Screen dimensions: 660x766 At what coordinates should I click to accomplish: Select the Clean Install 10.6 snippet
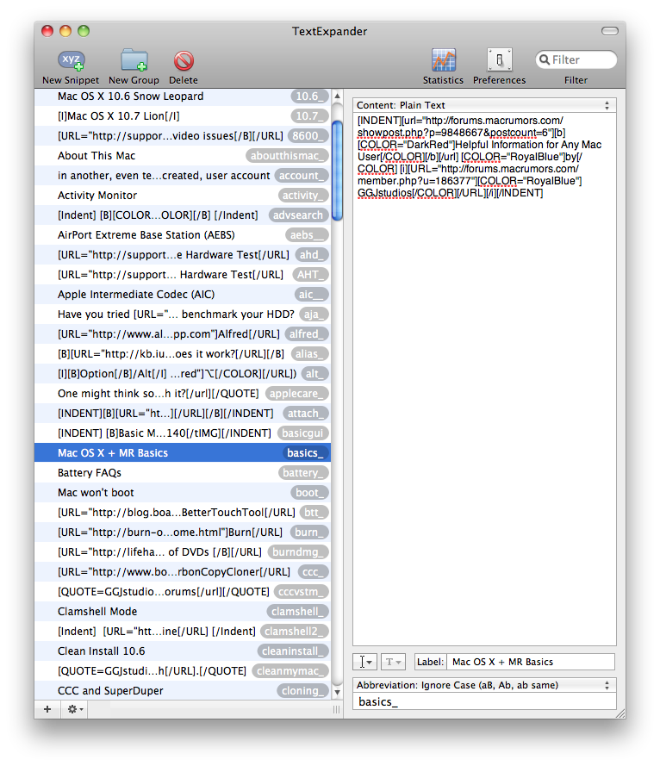pyautogui.click(x=182, y=651)
